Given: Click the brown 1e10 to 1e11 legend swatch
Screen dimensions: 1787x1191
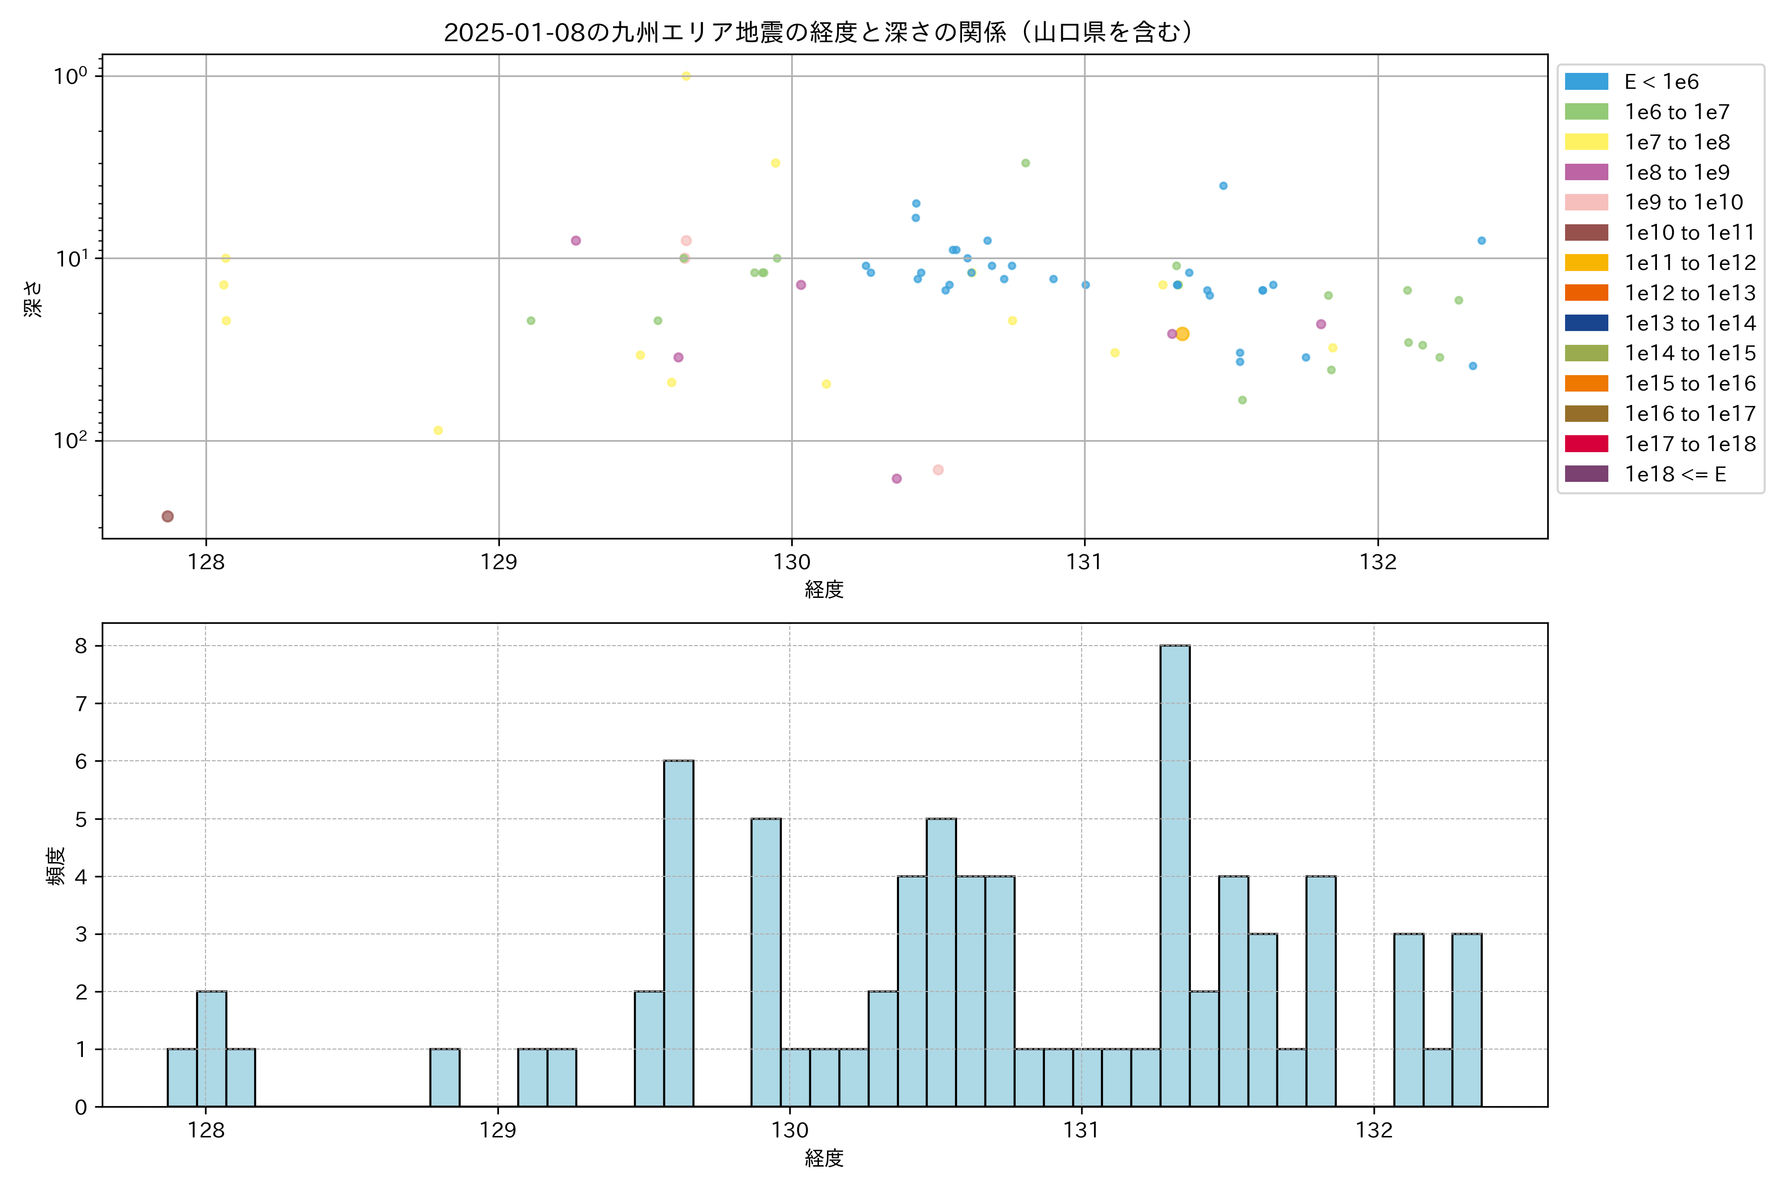Looking at the screenshot, I should click(1585, 232).
